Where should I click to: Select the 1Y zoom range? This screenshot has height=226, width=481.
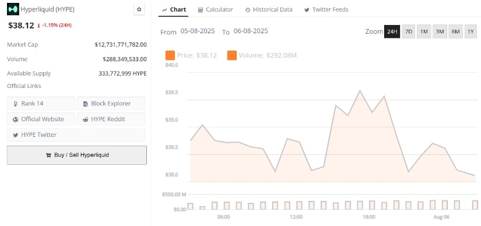(471, 31)
